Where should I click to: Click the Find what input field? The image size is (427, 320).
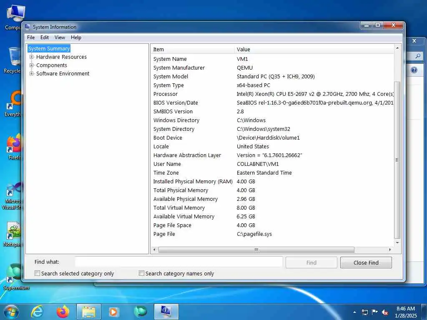click(x=179, y=262)
